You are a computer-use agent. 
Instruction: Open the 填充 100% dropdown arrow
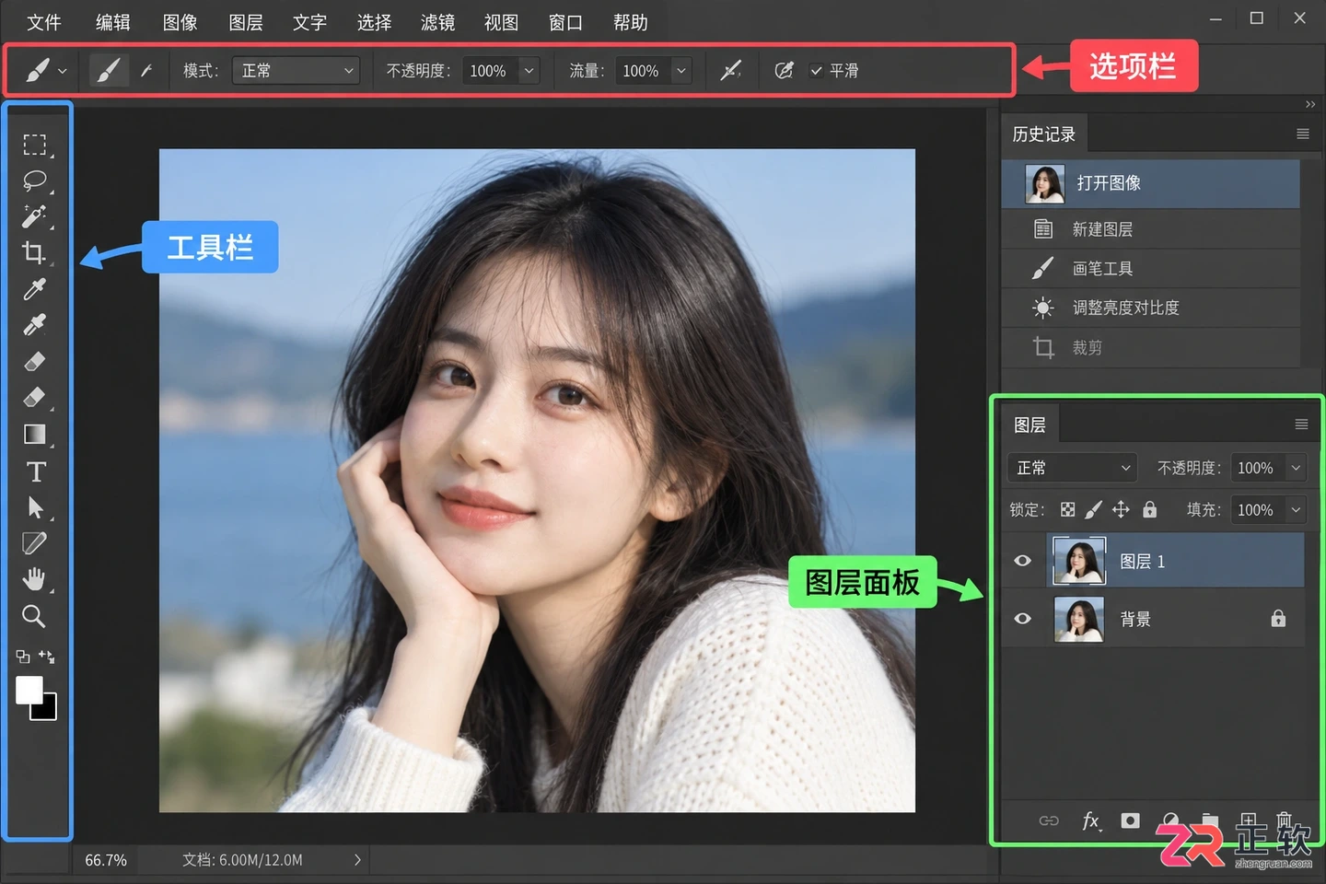[1296, 509]
